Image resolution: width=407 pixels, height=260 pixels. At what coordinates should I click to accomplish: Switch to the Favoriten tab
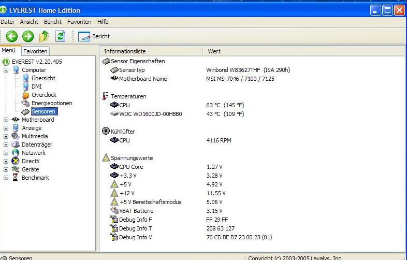[x=35, y=51]
